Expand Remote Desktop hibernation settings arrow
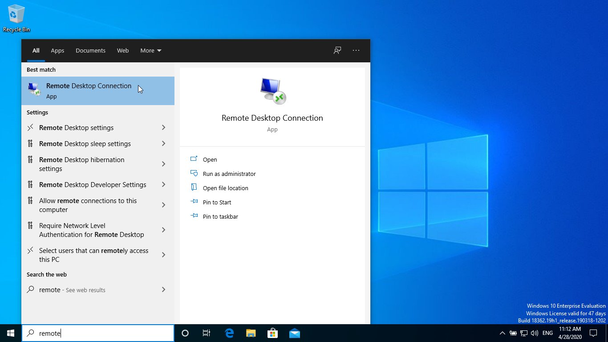The width and height of the screenshot is (608, 342). coord(163,164)
